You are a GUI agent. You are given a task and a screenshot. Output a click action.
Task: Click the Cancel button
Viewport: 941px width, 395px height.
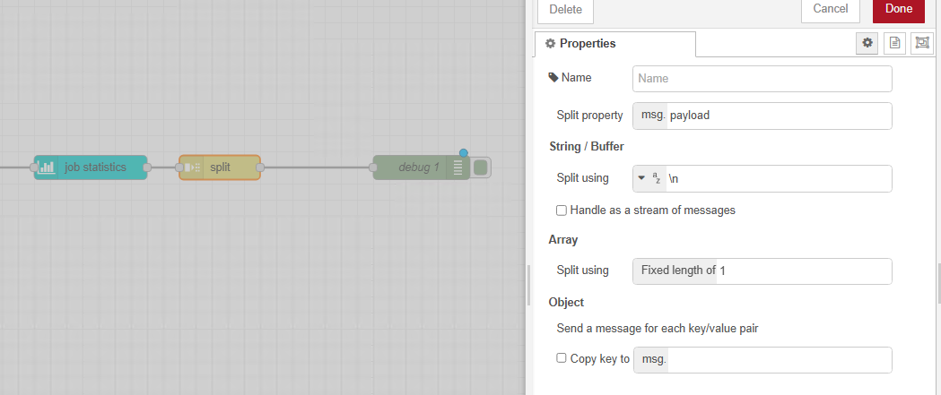click(830, 9)
